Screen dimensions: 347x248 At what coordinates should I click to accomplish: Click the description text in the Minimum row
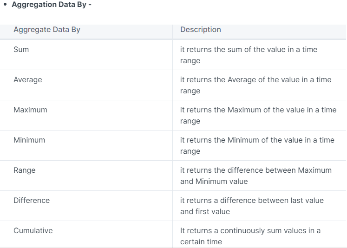click(257, 145)
